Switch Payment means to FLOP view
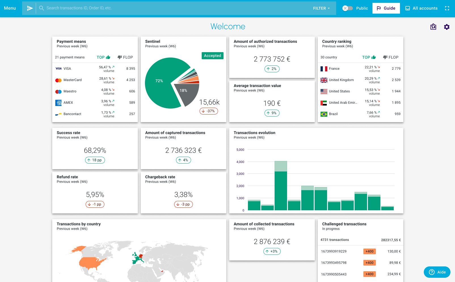Screen dimensions: 455x282 click(125, 57)
